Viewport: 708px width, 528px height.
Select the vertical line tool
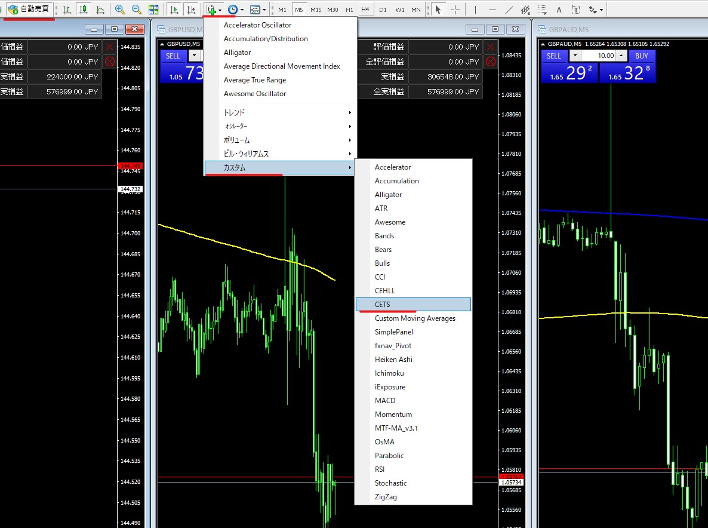(475, 10)
